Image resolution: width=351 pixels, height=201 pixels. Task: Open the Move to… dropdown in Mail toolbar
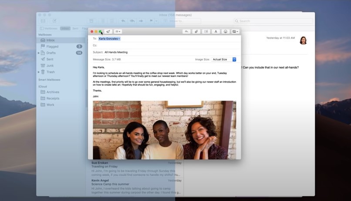coord(181,21)
